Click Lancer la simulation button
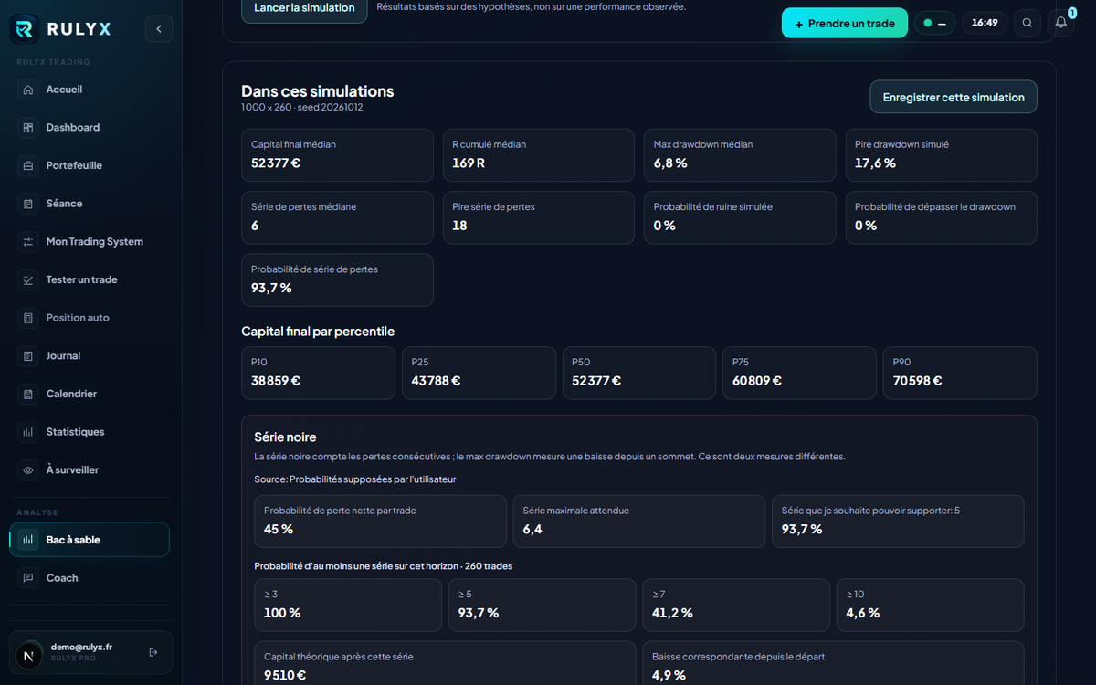1096x685 pixels. (304, 8)
